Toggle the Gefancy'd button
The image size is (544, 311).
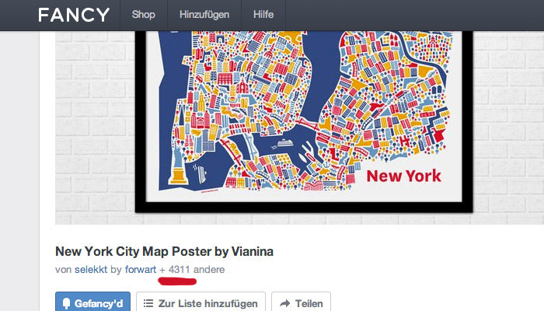92,302
